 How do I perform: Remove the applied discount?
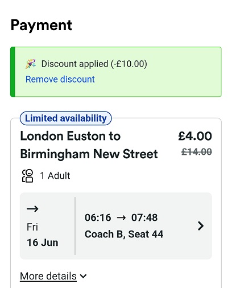(60, 79)
